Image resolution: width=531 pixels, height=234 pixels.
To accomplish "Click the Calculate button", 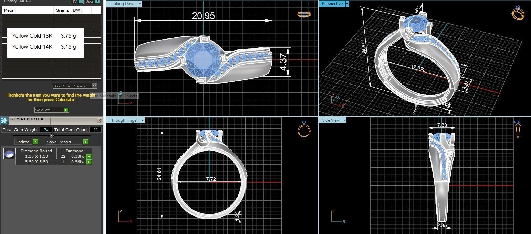I will (x=52, y=110).
